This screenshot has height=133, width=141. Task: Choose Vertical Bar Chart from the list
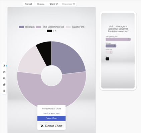(51, 113)
